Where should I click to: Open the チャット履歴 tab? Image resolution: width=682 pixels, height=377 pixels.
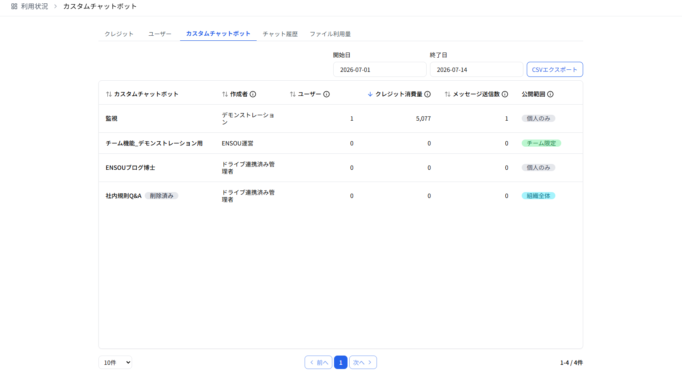280,34
